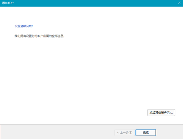Click the exclamation mark after 设置全部完成
The height and width of the screenshot is (139, 183).
[32, 26]
